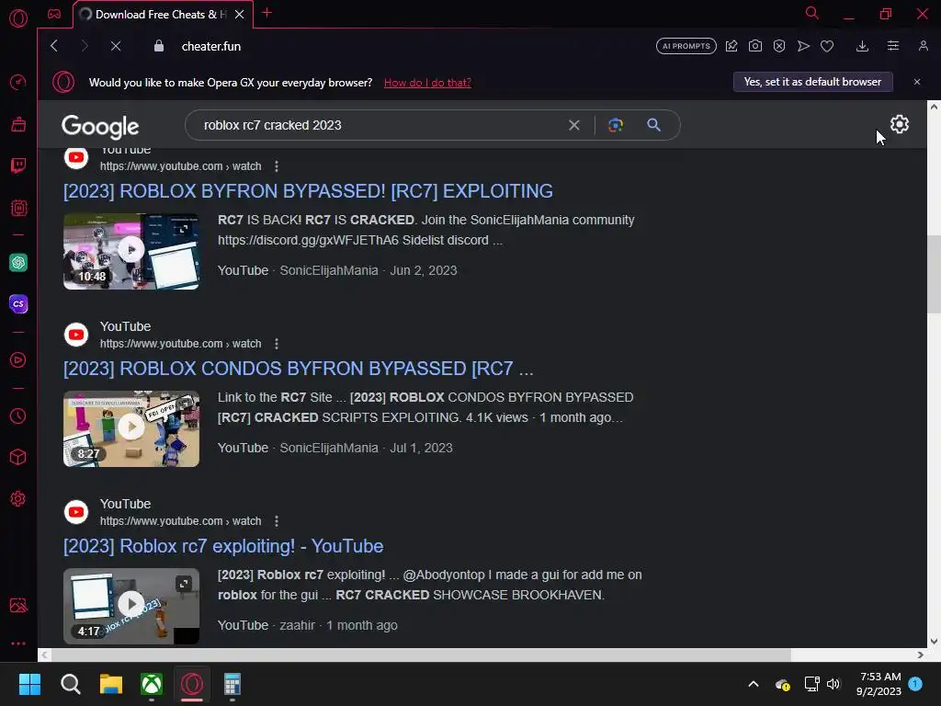This screenshot has width=941, height=706.
Task: Stop loading the page
Action: pos(116,46)
